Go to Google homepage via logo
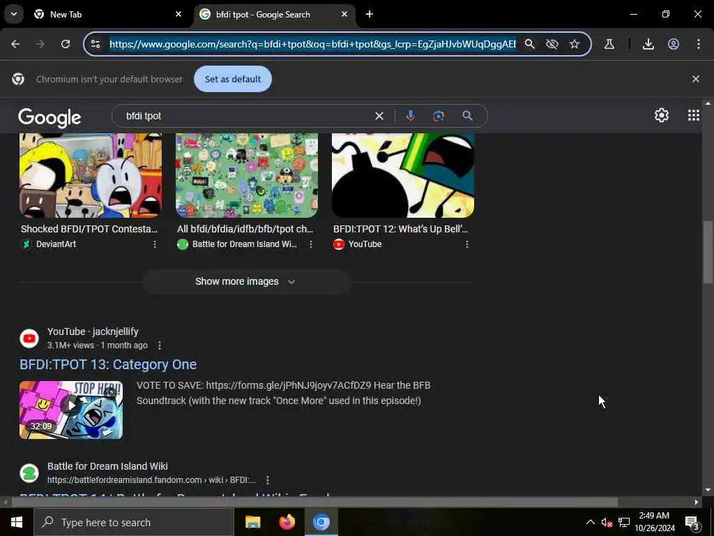Image resolution: width=714 pixels, height=536 pixels. pyautogui.click(x=50, y=117)
